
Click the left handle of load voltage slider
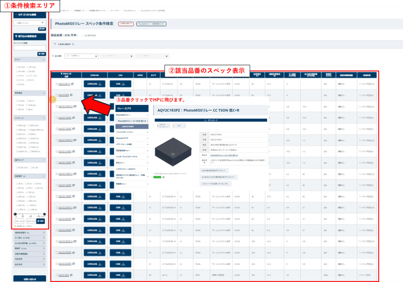[15, 214]
